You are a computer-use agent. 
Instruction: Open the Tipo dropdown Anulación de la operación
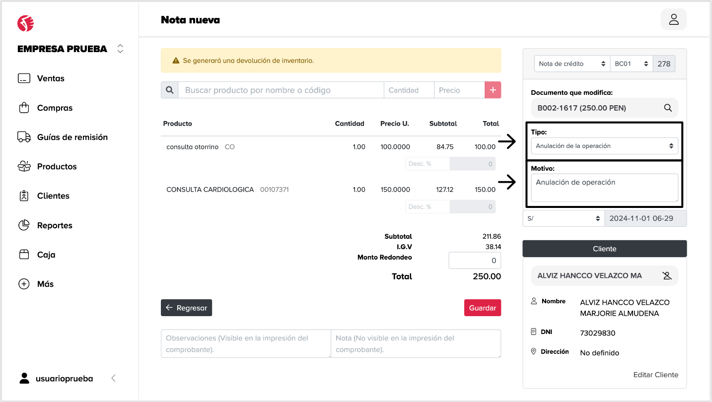(x=604, y=146)
